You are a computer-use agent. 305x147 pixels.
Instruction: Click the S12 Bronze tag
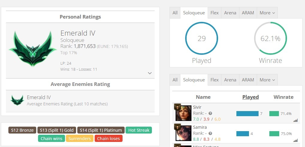coord(22,130)
